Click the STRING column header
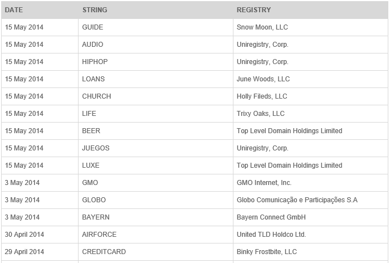390x263 pixels. pos(95,10)
